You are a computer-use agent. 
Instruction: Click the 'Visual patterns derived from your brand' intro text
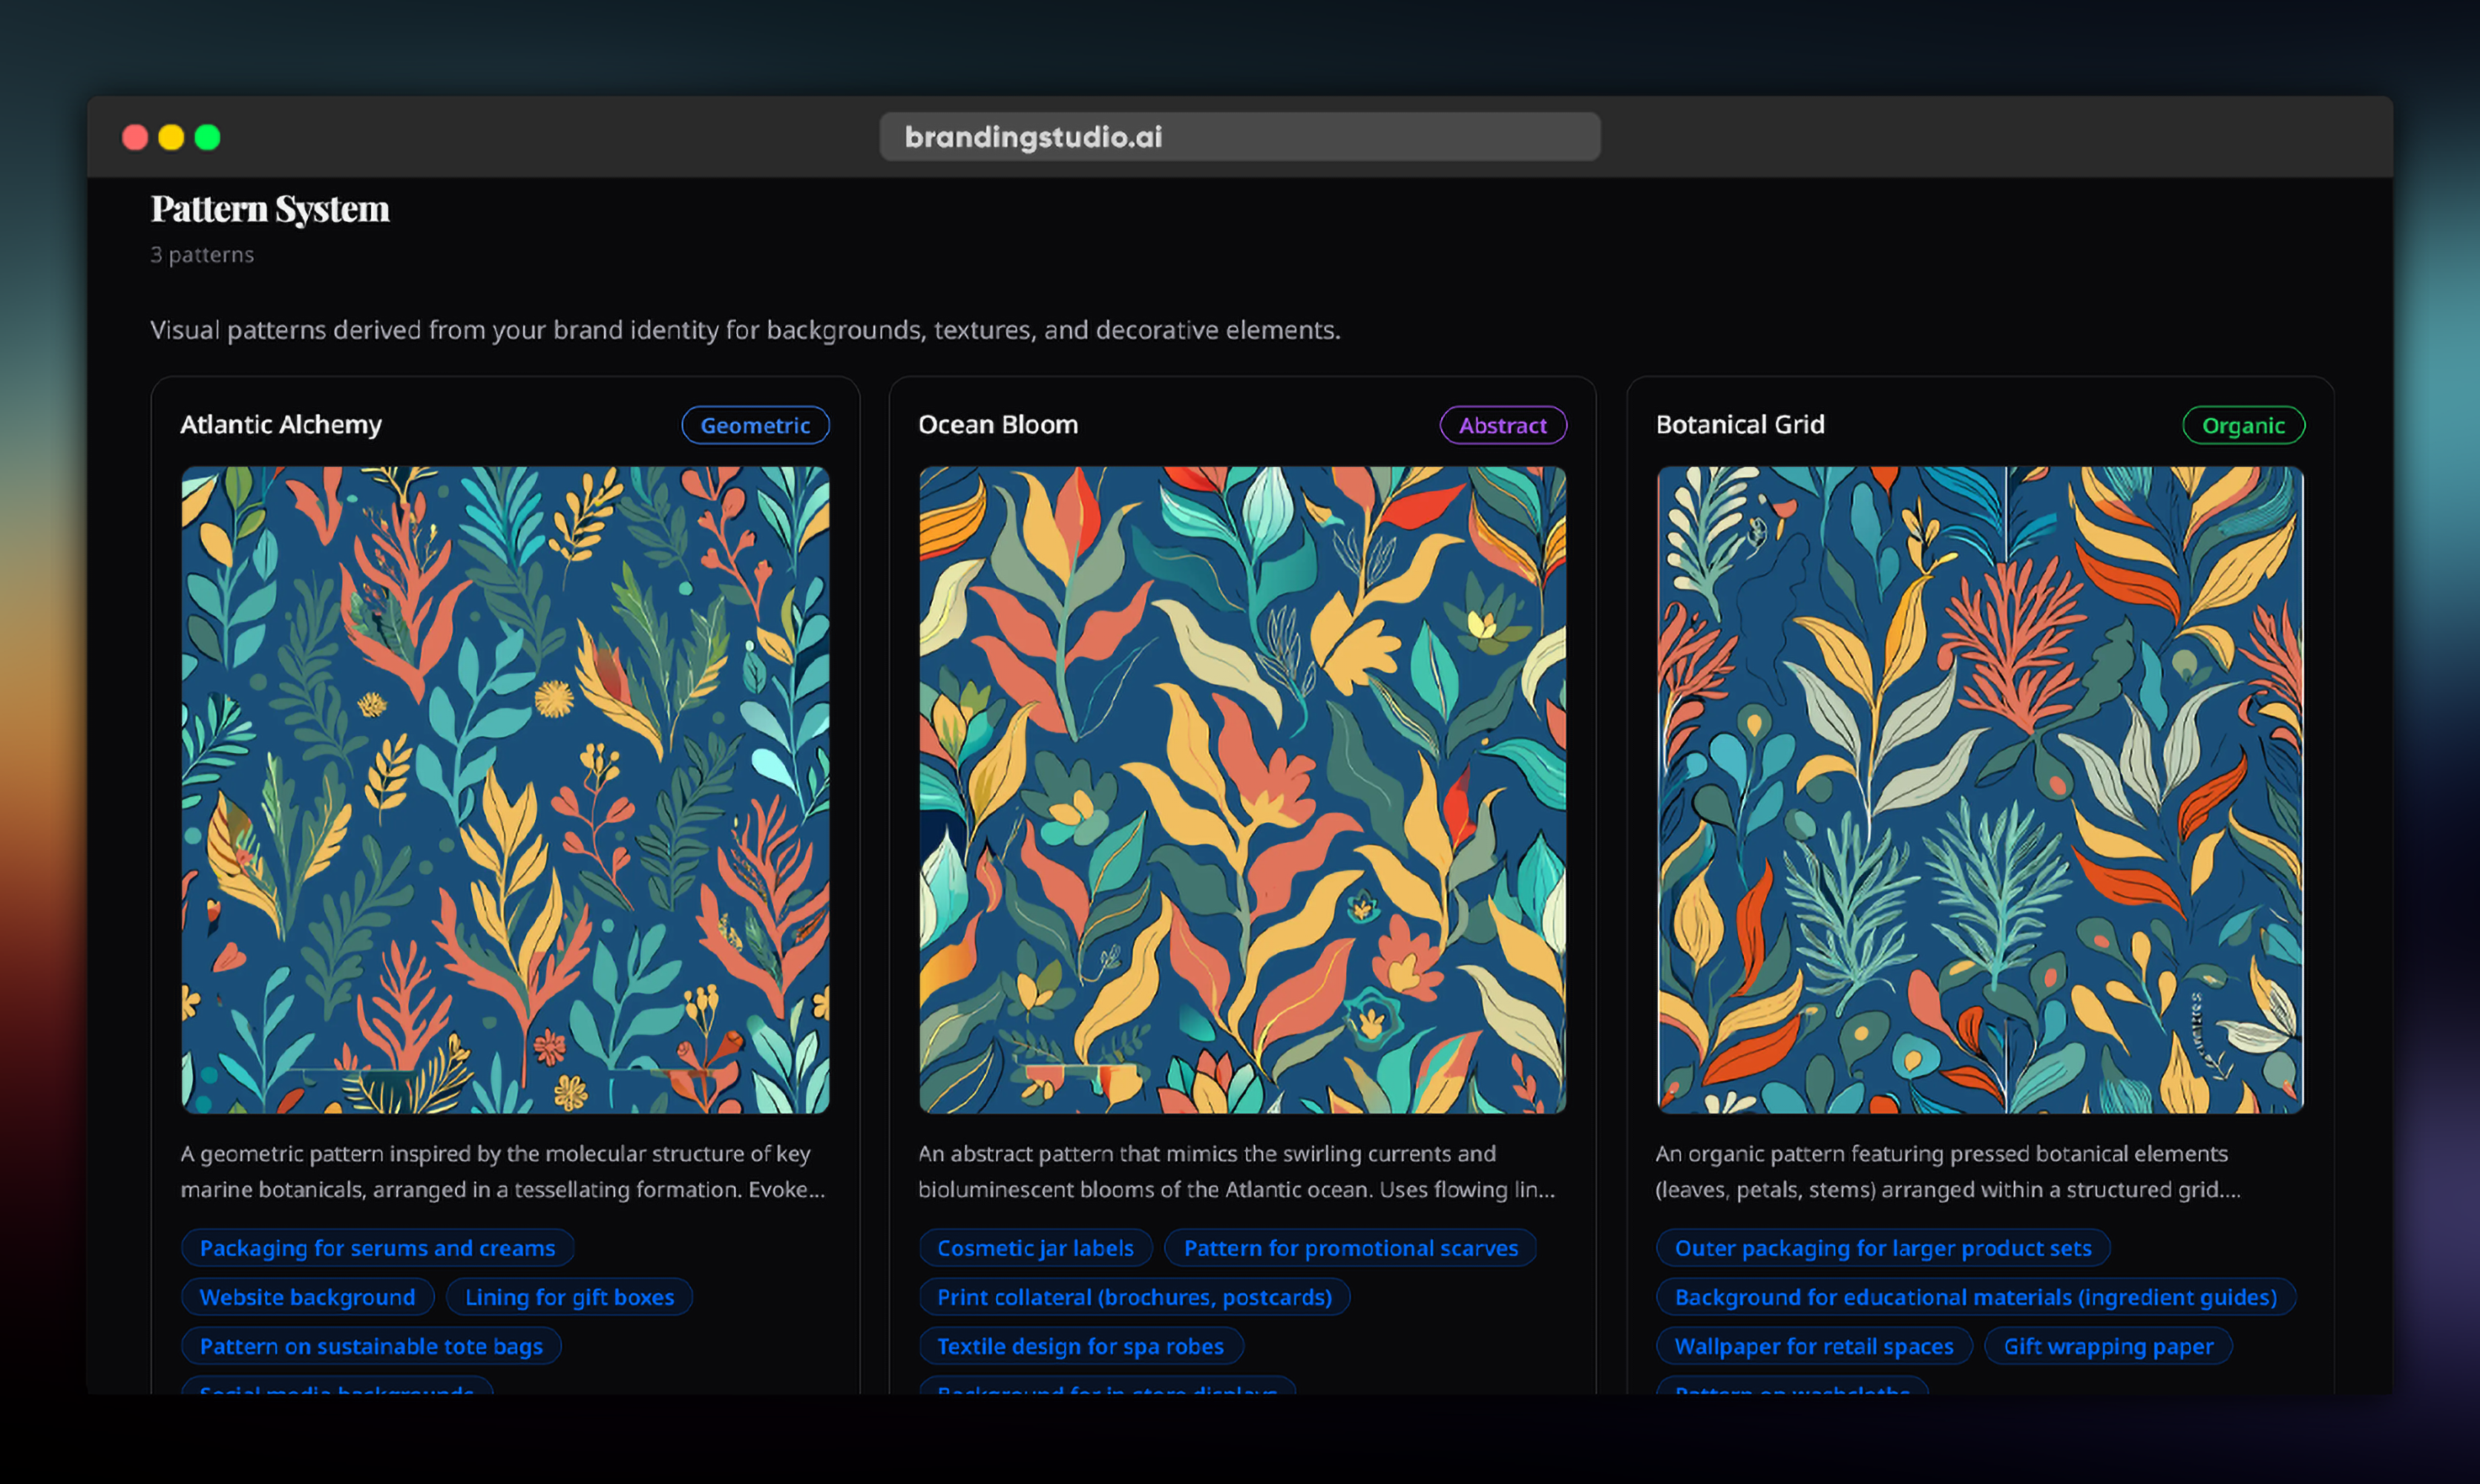(745, 330)
